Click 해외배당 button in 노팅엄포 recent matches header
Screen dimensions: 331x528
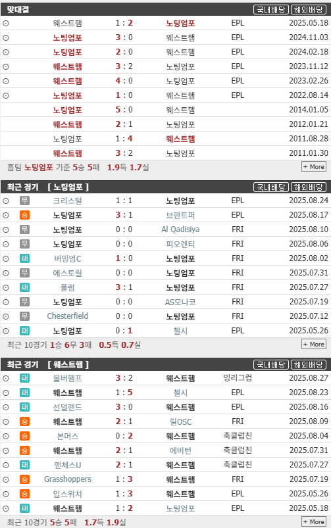(x=309, y=187)
